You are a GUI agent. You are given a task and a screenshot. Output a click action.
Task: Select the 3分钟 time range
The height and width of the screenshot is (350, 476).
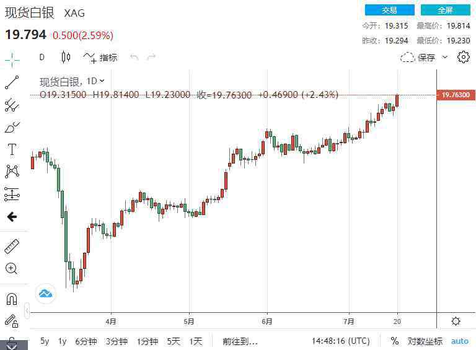[117, 341]
